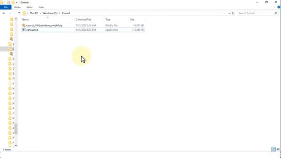Click the consul.exe application icon
Screen dimensions: 281x158
24,30
